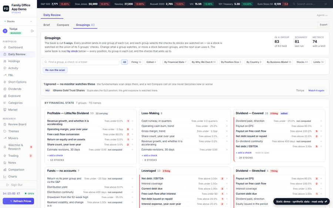This screenshot has height=208, width=333.
Task: Click the Export button
Action: 323,25
